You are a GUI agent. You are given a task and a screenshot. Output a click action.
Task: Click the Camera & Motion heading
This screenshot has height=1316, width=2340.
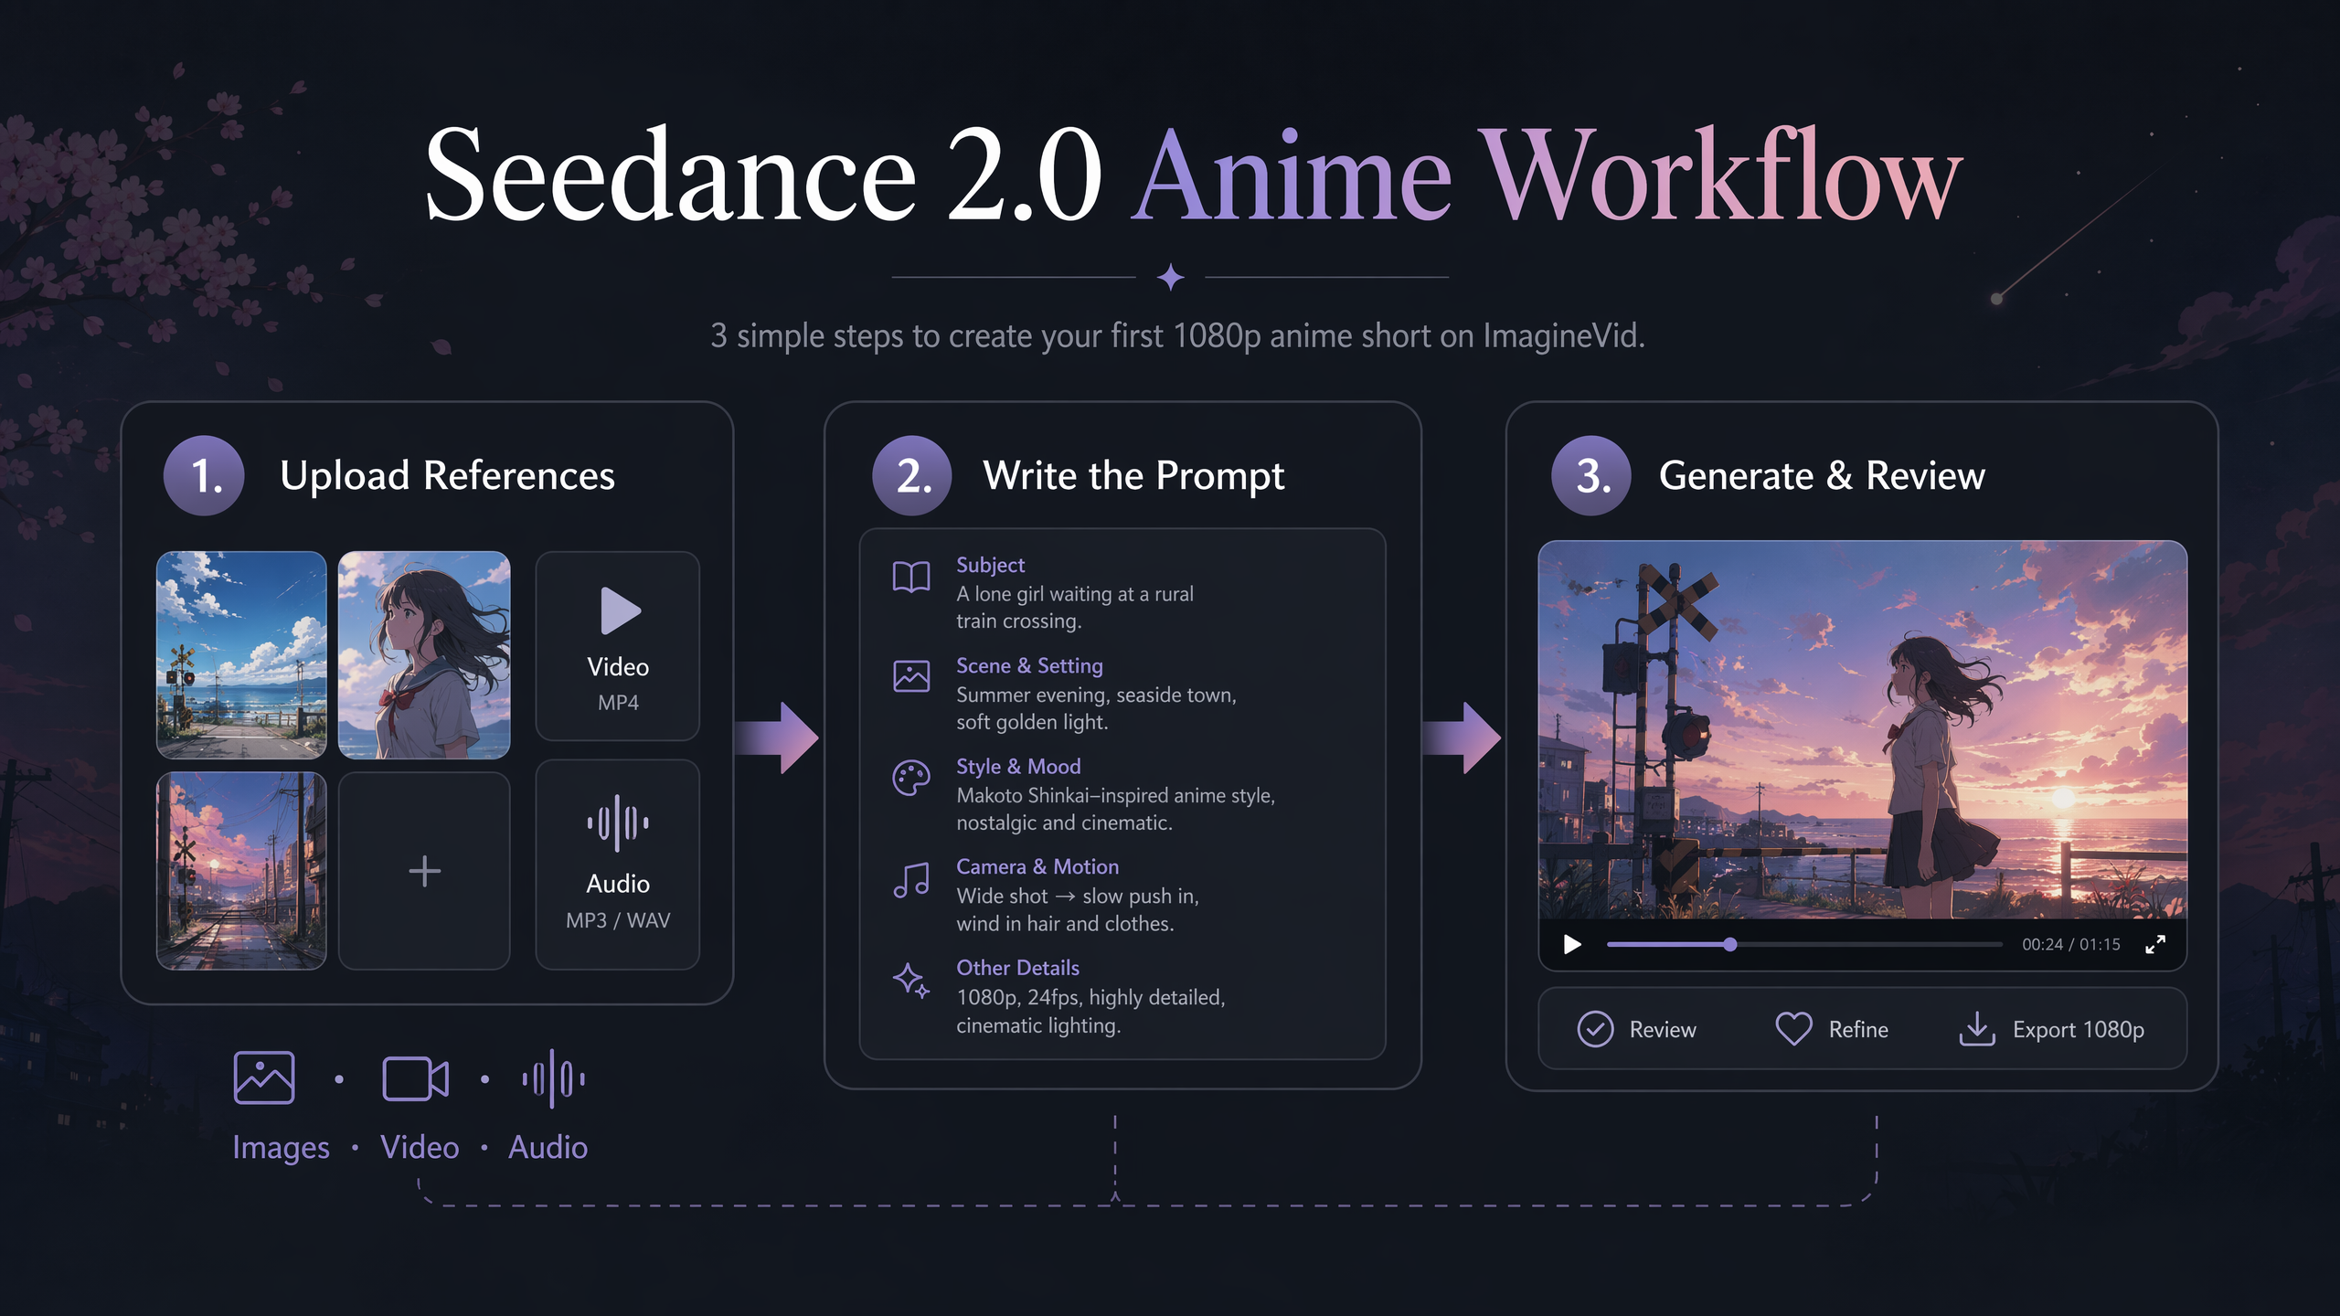pos(1037,866)
